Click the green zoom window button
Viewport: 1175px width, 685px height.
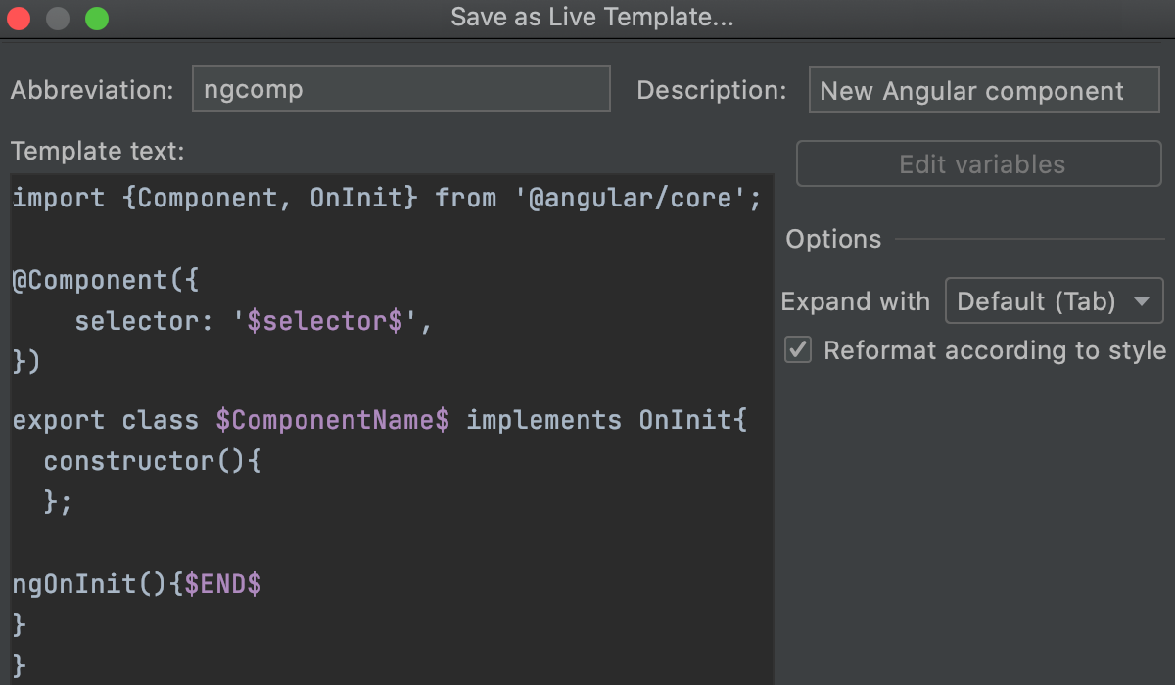tap(94, 17)
